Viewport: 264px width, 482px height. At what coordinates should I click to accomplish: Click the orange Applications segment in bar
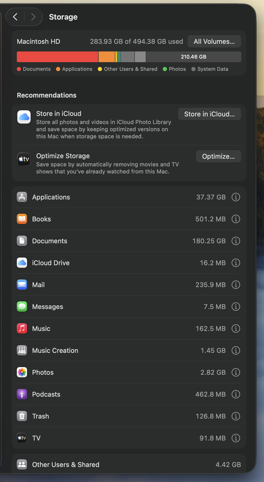click(107, 57)
